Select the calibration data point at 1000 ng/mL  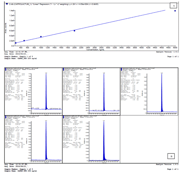(41, 37)
